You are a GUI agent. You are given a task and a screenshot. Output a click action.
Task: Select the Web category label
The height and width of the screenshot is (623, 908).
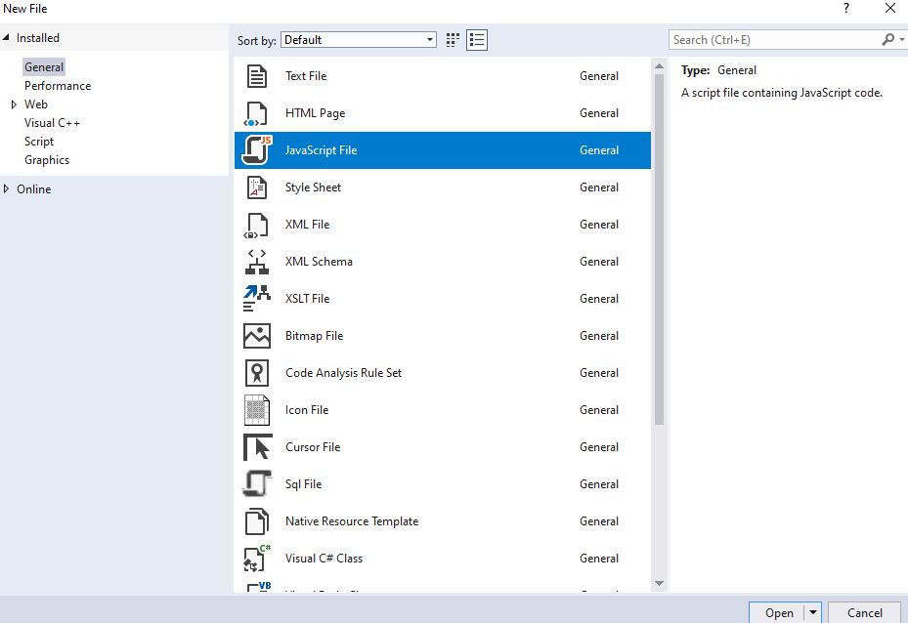[36, 104]
